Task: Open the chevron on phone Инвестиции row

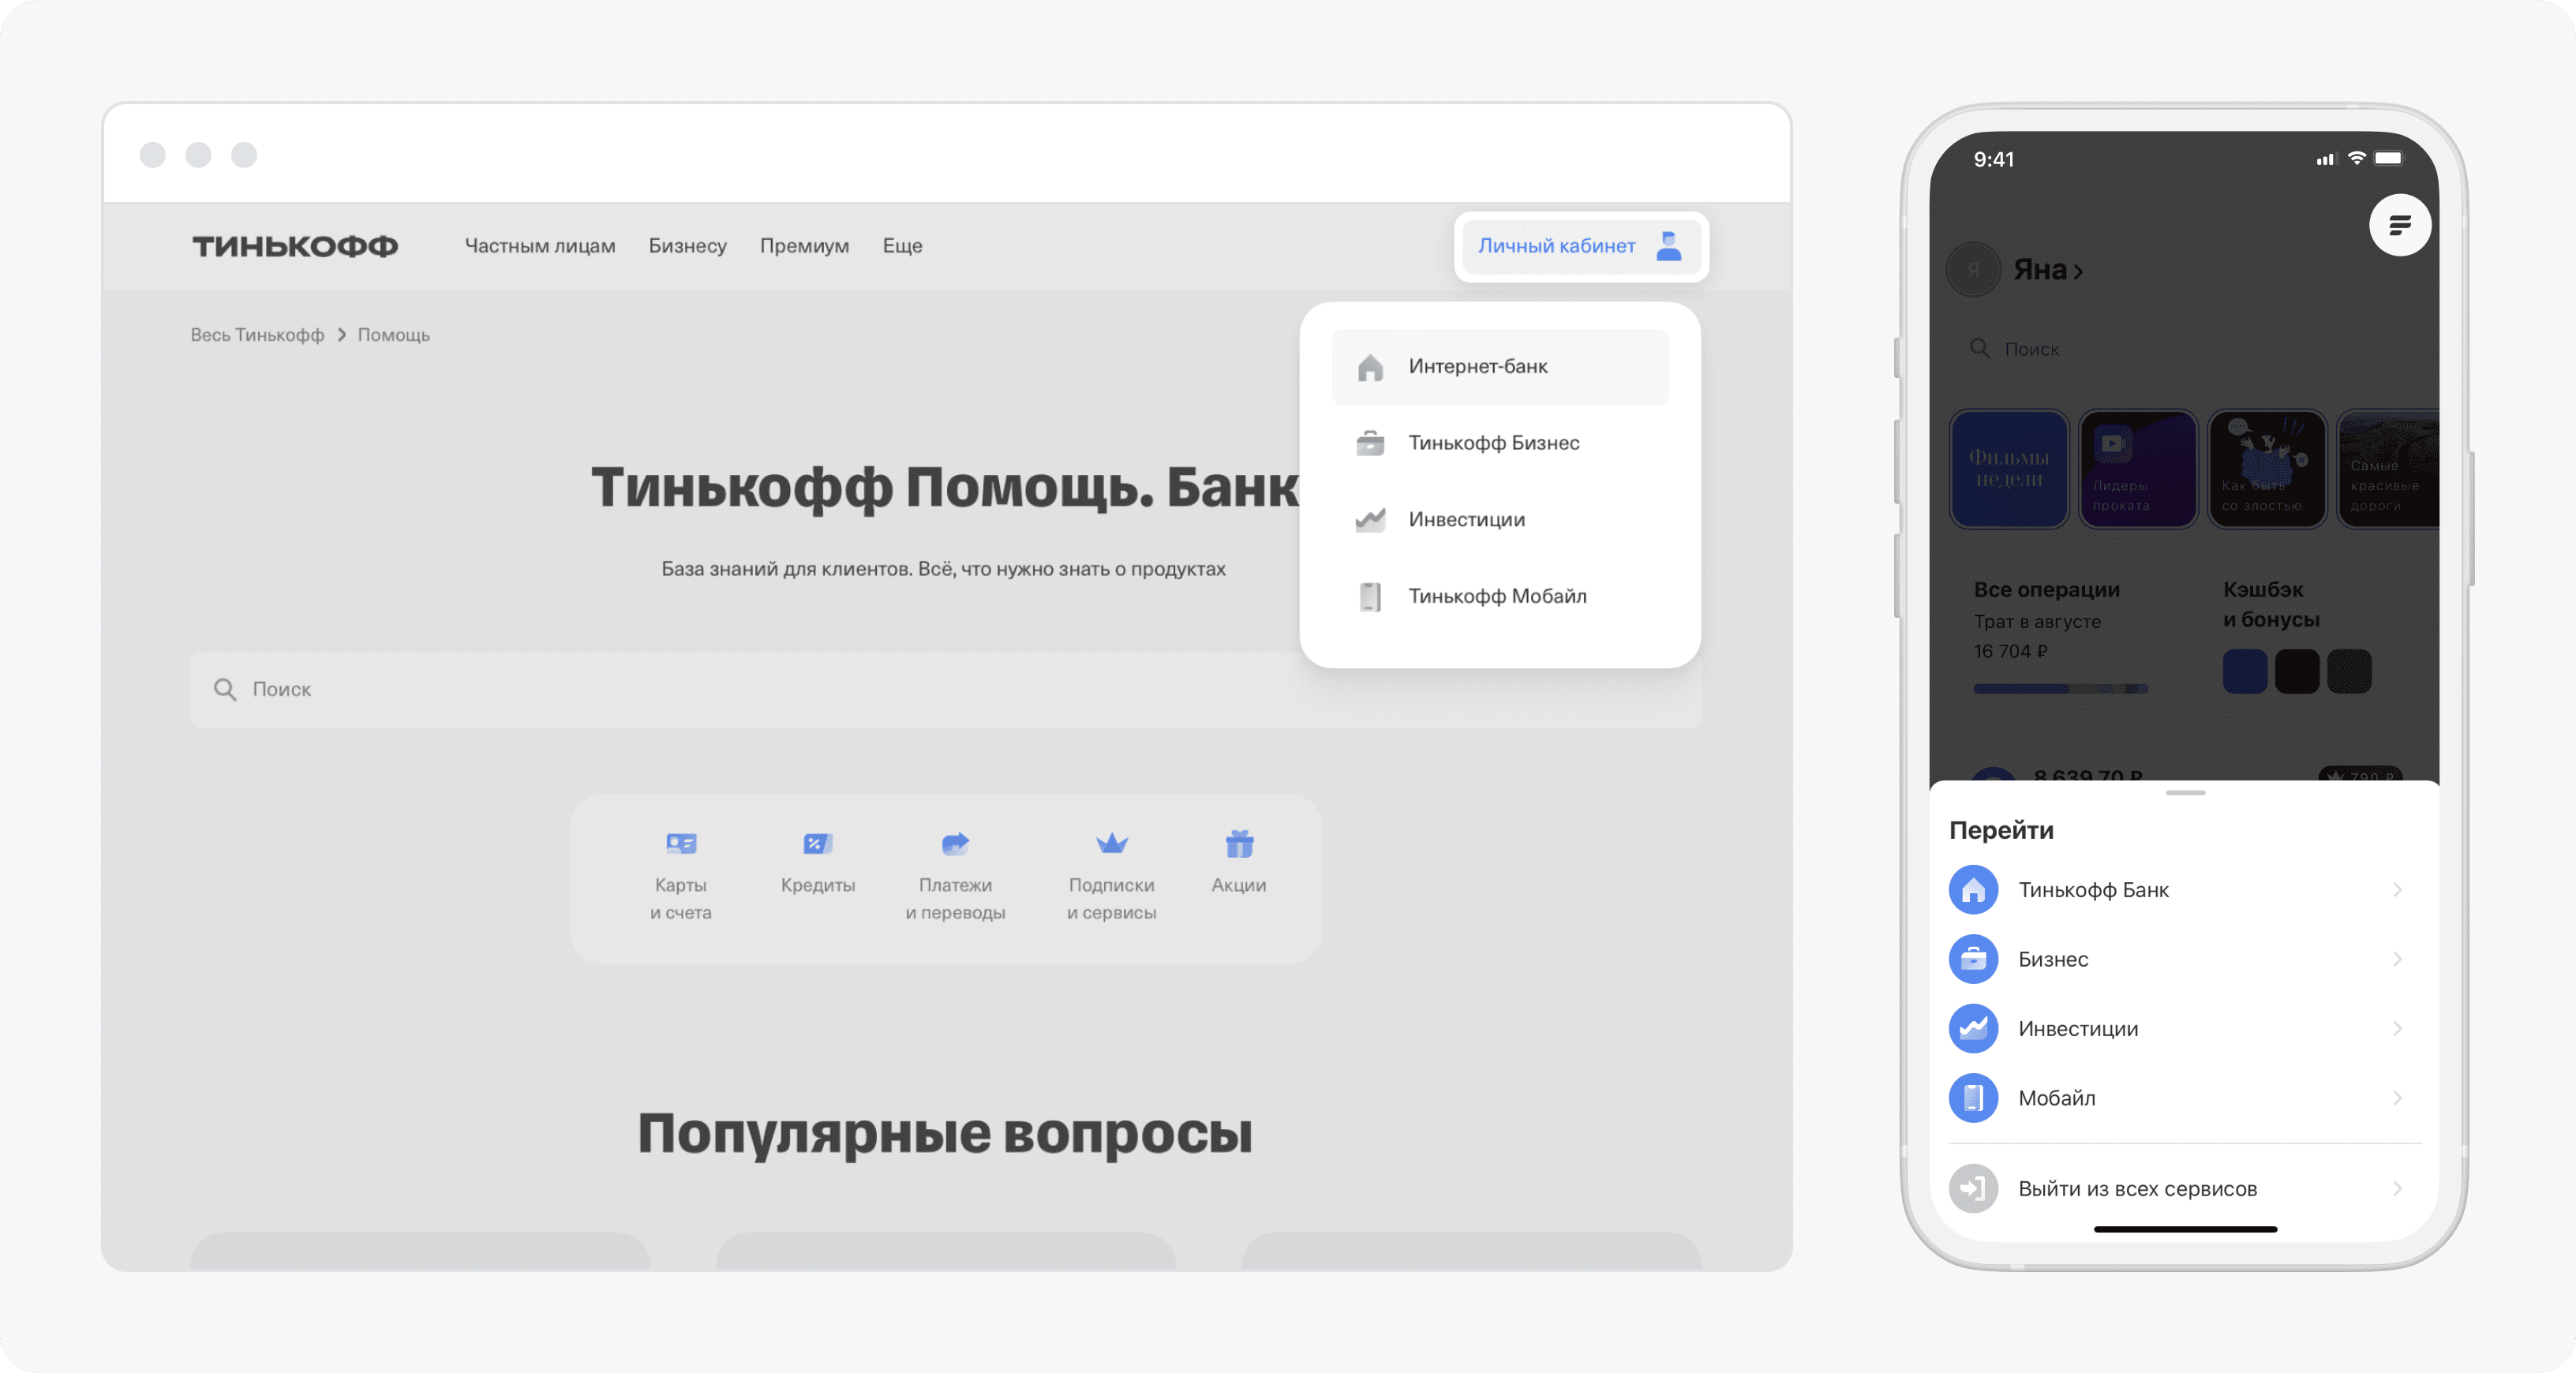Action: 2397,1029
